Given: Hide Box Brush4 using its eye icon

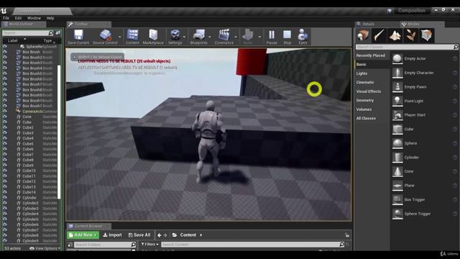Looking at the screenshot, I should click(x=5, y=68).
